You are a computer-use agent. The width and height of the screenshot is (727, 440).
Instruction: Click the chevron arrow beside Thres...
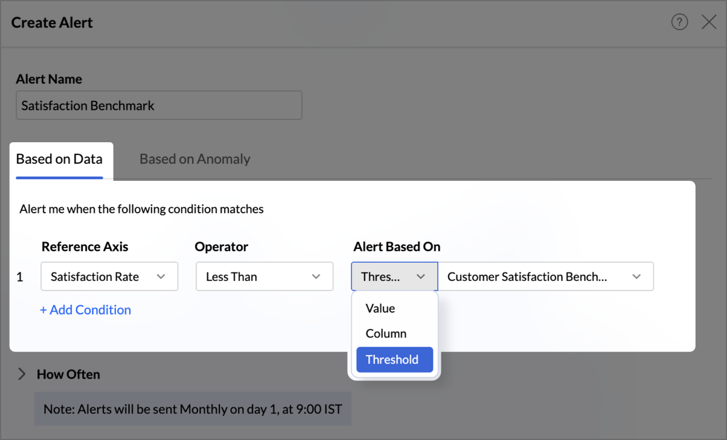point(421,277)
